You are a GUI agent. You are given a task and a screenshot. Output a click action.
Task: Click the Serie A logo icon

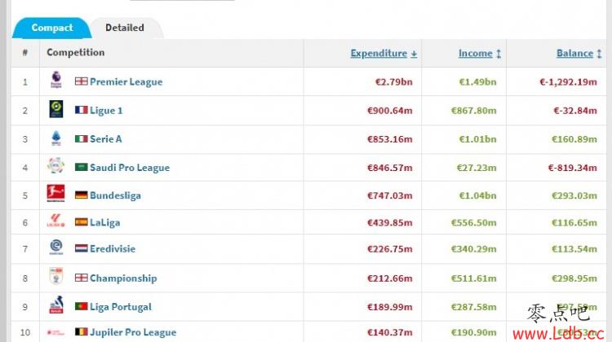click(x=56, y=138)
